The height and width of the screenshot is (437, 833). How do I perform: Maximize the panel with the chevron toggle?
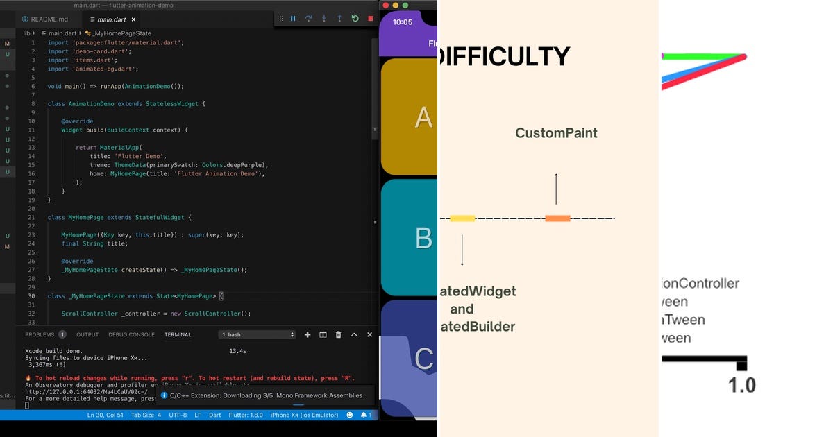coord(354,334)
